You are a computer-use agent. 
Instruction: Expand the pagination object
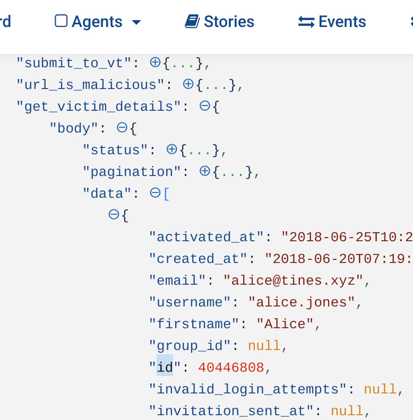click(205, 171)
